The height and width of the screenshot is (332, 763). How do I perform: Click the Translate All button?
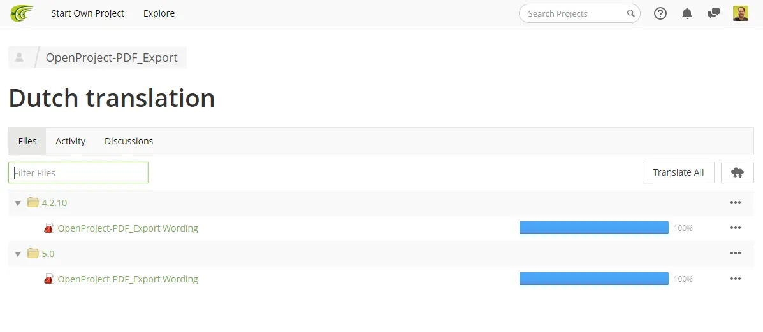click(678, 172)
